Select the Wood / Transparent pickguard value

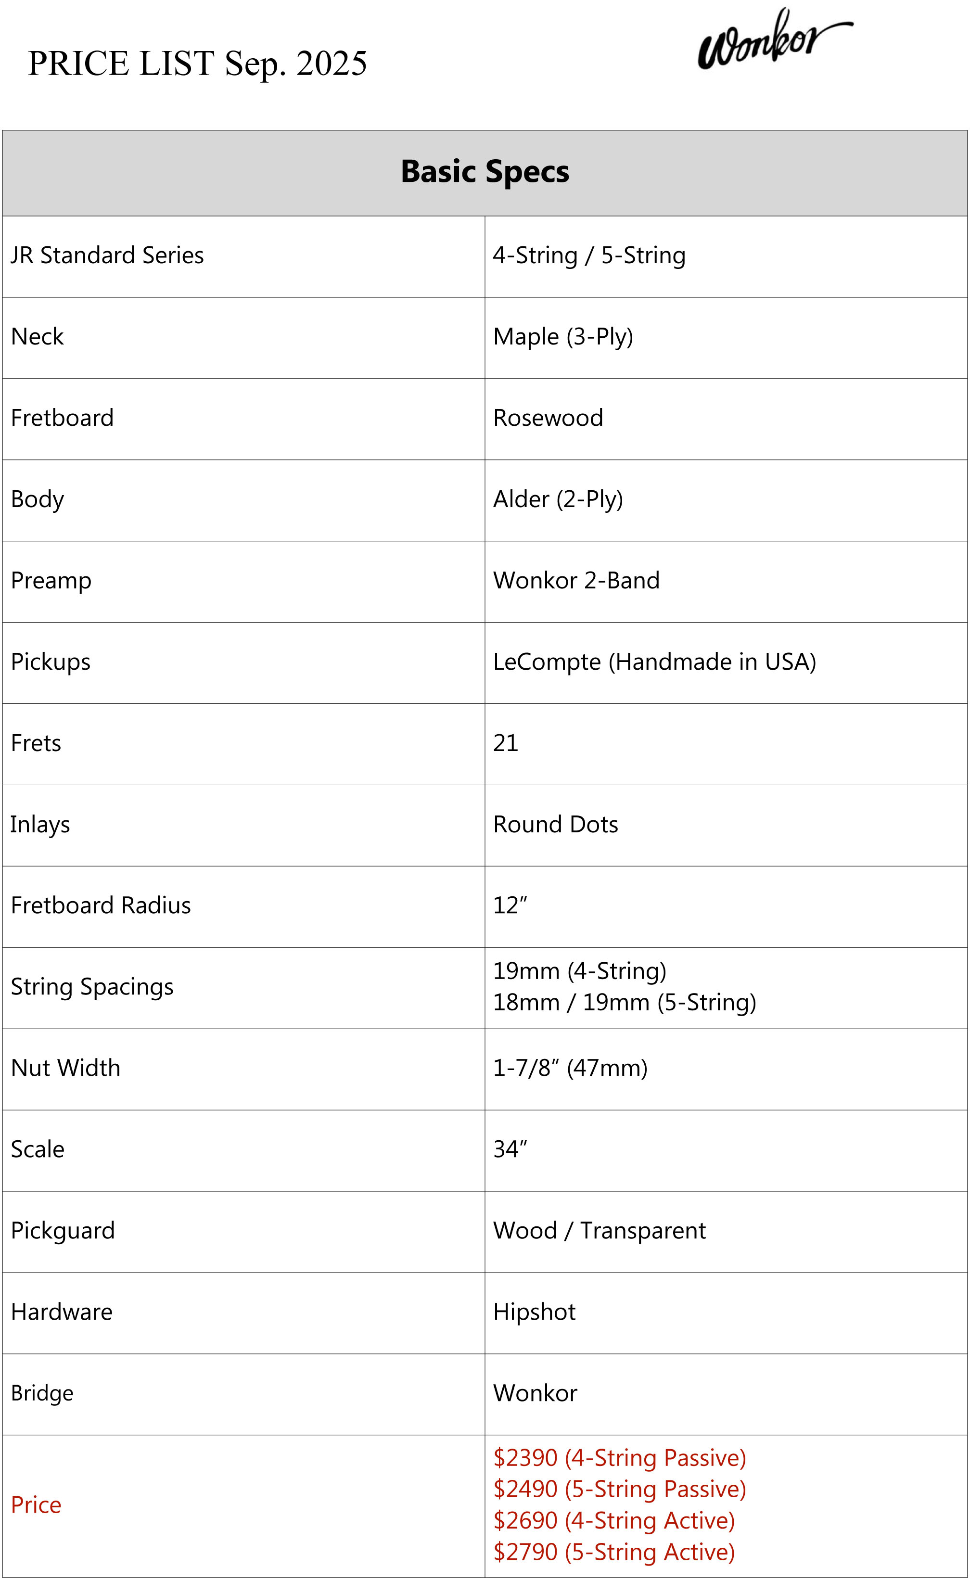tap(599, 1231)
